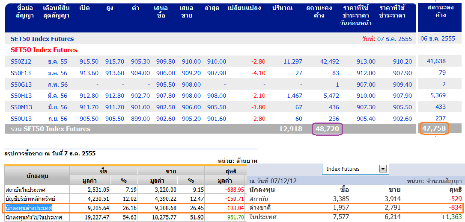The width and height of the screenshot is (465, 222).
Task: Select the futures local net value +1,363
Action: (x=452, y=218)
